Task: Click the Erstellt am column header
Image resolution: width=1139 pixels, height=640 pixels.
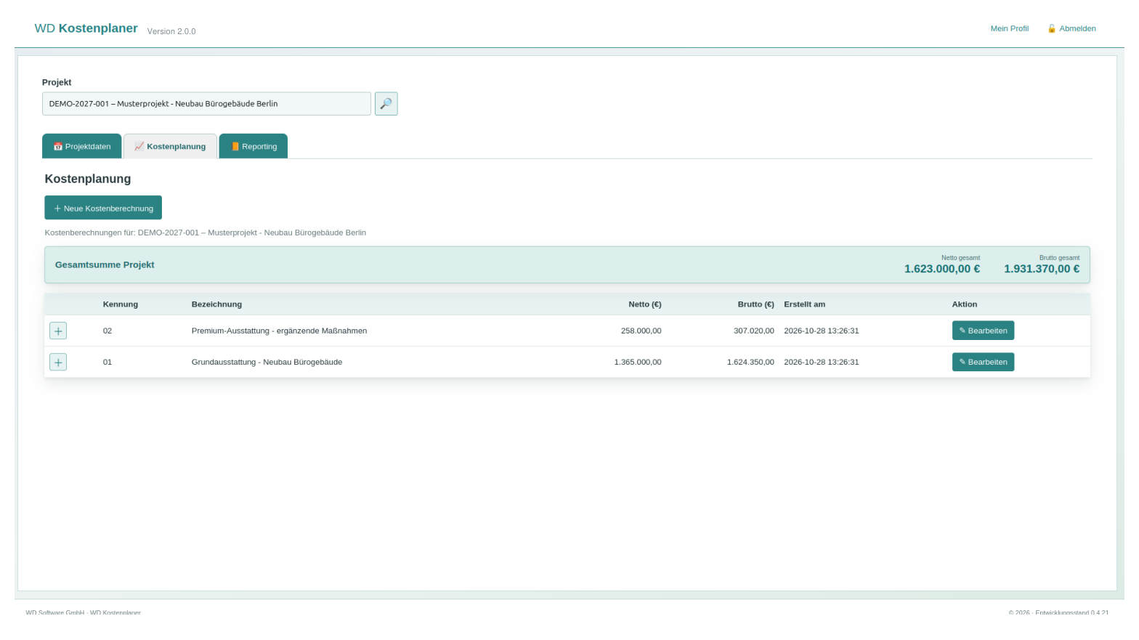Action: pos(805,304)
